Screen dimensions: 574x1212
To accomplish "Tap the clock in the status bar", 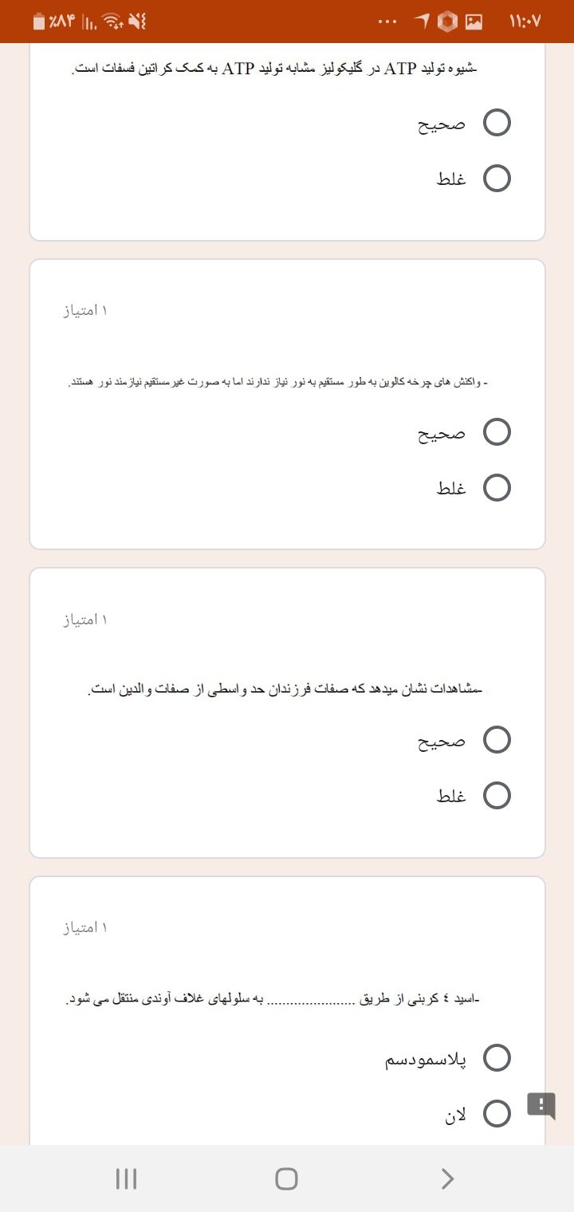I will pos(525,22).
